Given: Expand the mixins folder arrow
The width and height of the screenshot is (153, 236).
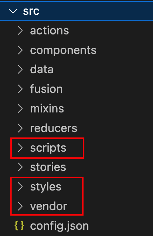Looking at the screenshot, I should point(20,108).
